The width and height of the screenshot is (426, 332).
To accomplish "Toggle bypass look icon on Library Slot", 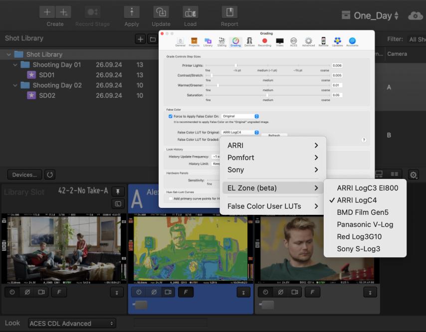I will pyautogui.click(x=27, y=292).
